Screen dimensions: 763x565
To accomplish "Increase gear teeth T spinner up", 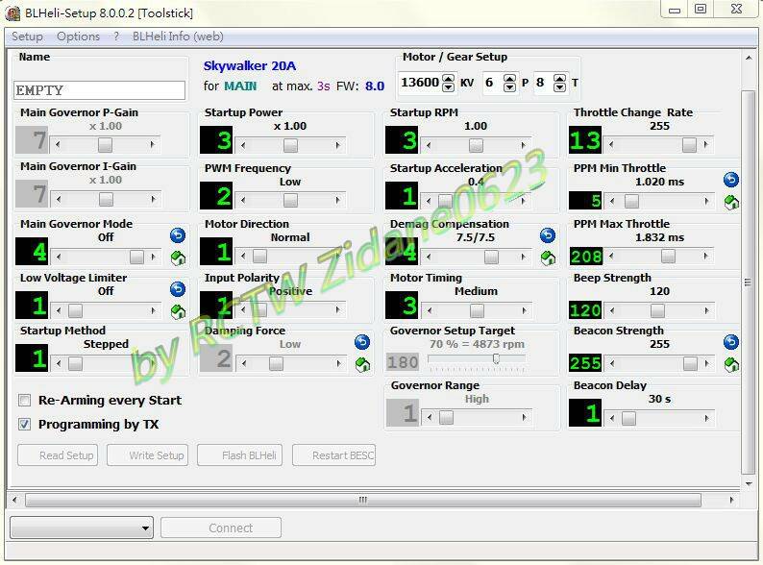I will 560,78.
